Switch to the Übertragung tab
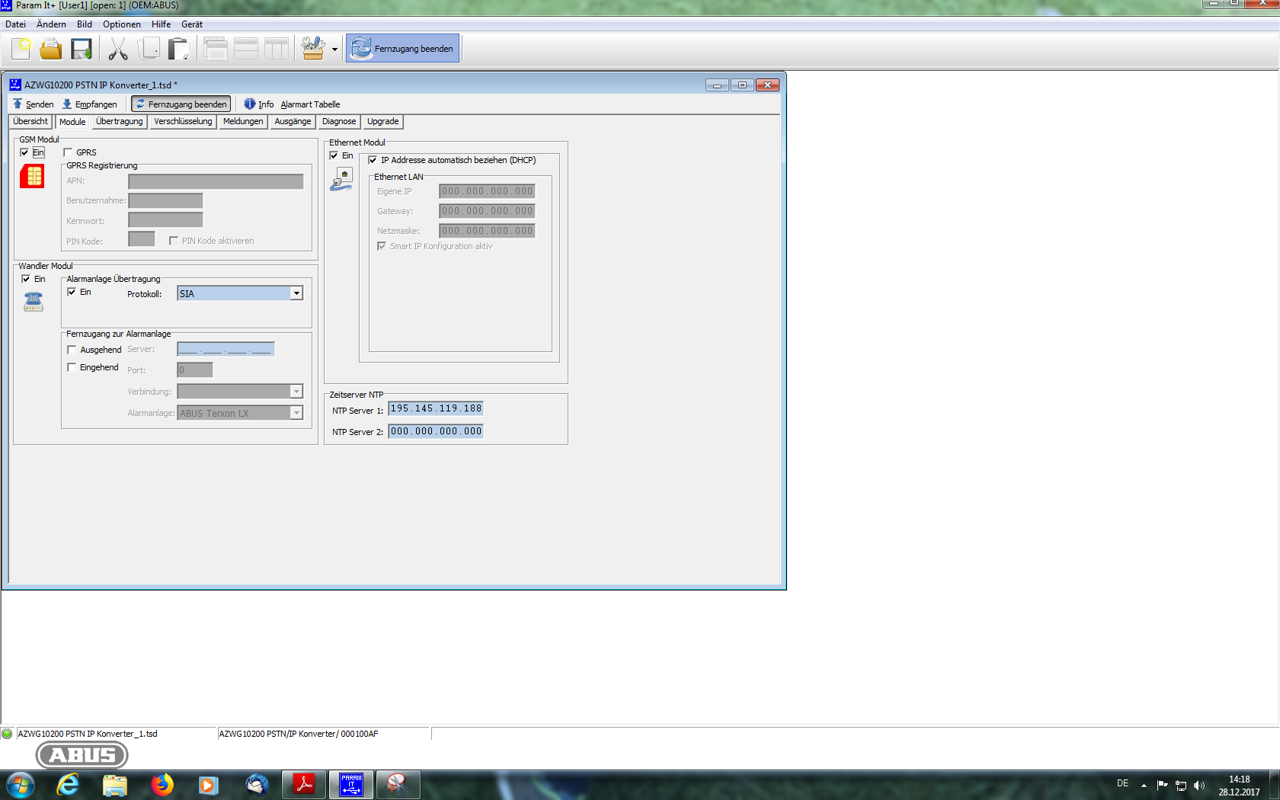 click(x=119, y=122)
